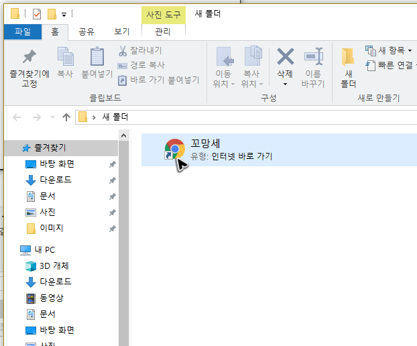Screen dimensions: 417x346
Task: Open the 관리 tab under 사진 도구
Action: (163, 32)
